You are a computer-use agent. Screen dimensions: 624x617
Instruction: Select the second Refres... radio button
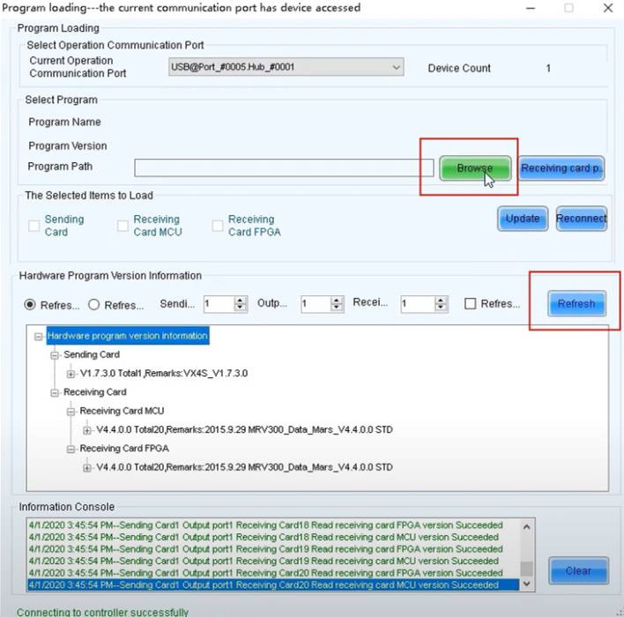click(x=93, y=304)
